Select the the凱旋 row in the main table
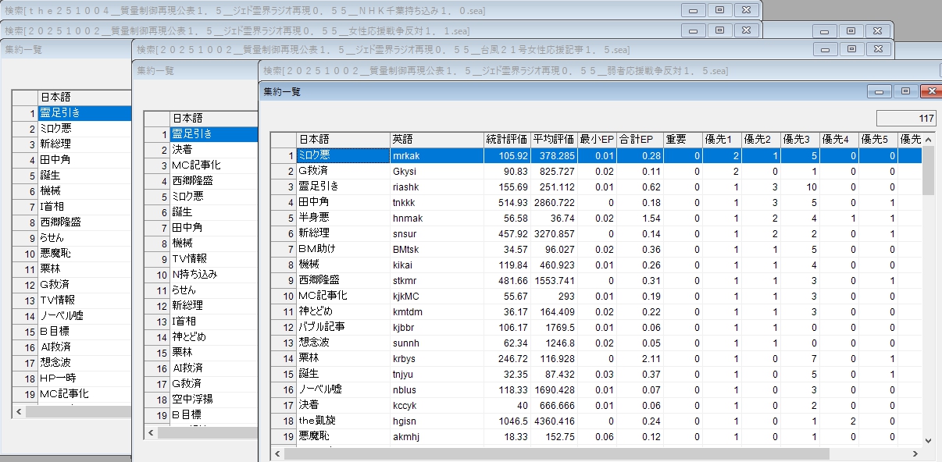 (x=342, y=421)
